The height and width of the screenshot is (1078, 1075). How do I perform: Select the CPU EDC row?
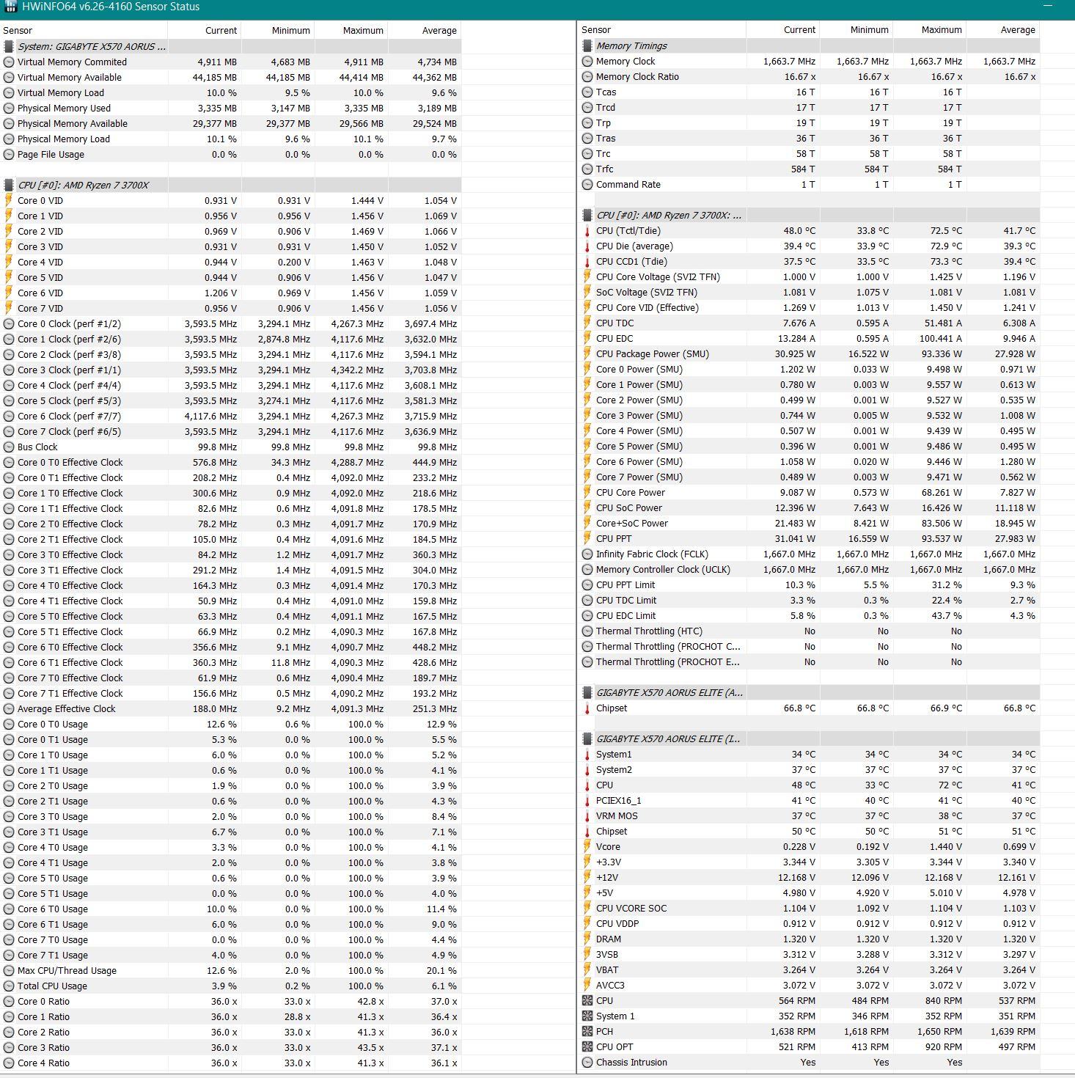pyautogui.click(x=809, y=338)
